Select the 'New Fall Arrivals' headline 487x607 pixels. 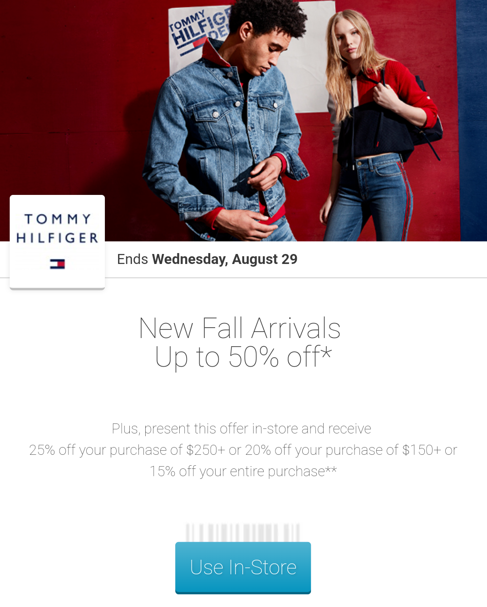[x=240, y=328]
